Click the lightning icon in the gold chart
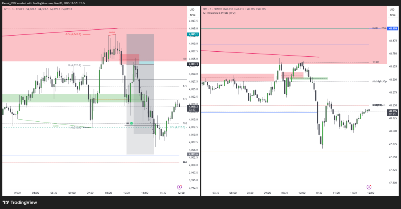This screenshot has width=401, height=209. (x=179, y=187)
